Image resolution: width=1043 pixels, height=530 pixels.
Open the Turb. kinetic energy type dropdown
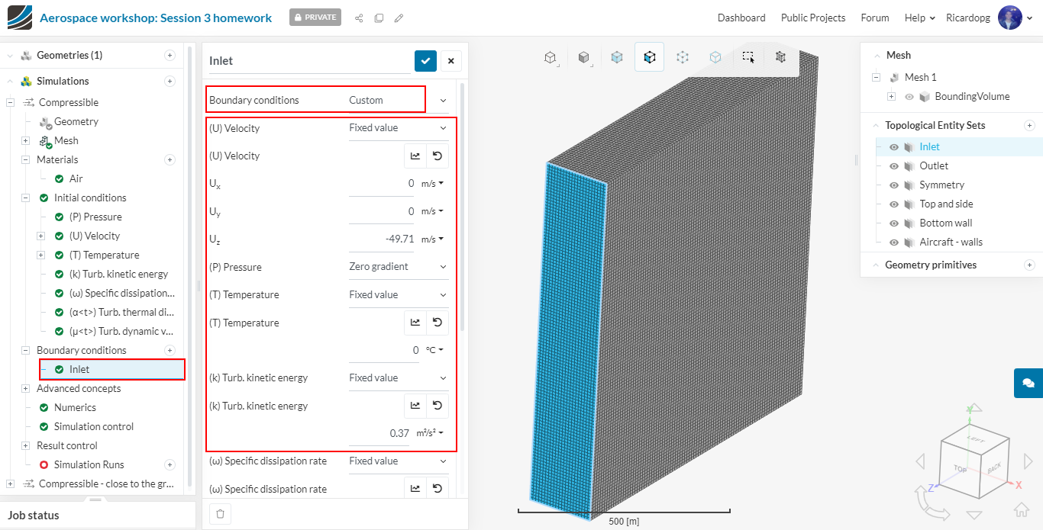(399, 377)
